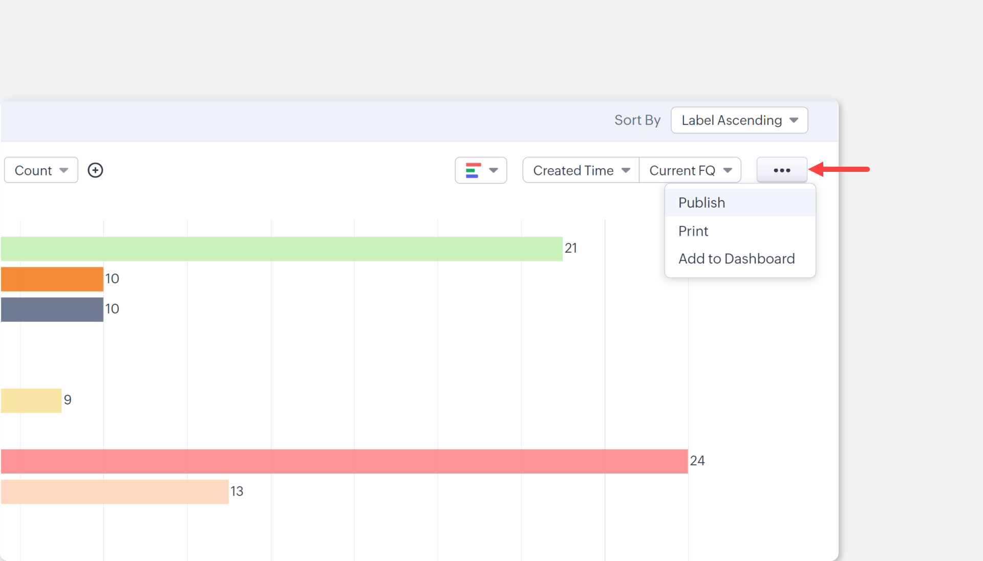Click the peach bar valued 13
This screenshot has width=983, height=561.
click(115, 491)
